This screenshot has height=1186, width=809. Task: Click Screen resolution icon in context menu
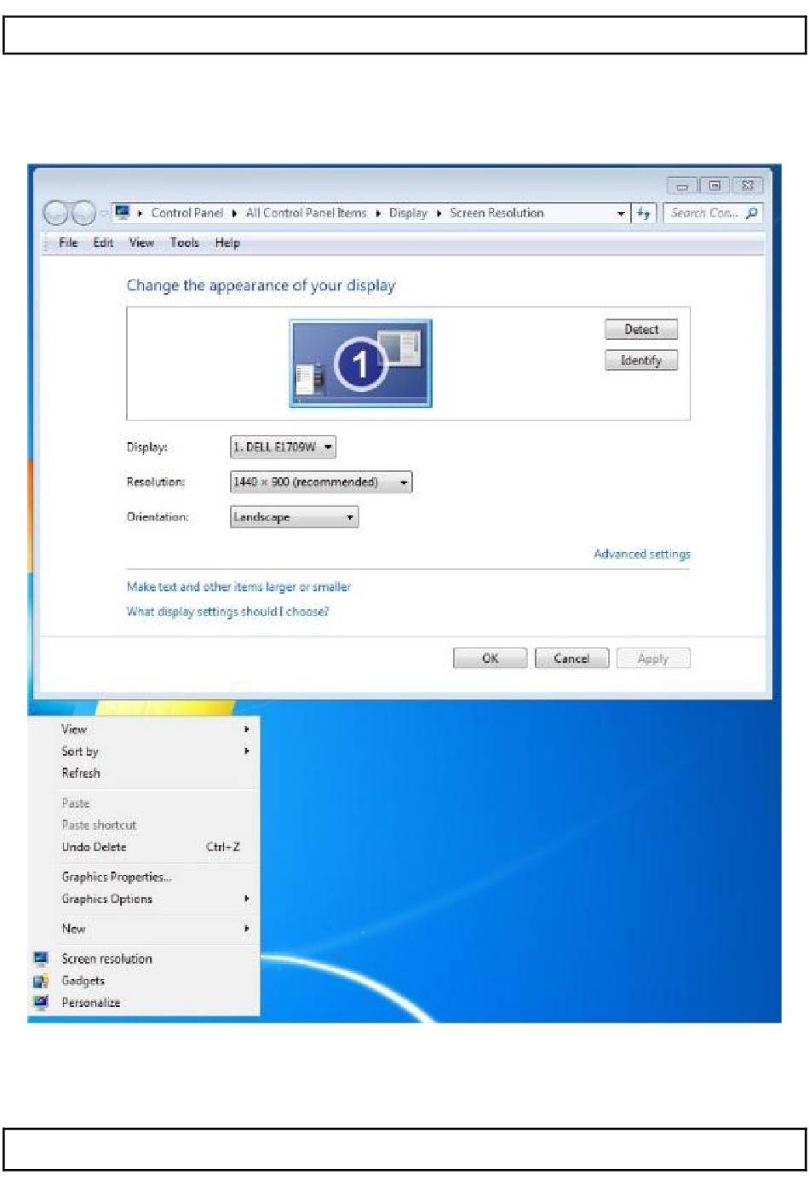[x=41, y=959]
